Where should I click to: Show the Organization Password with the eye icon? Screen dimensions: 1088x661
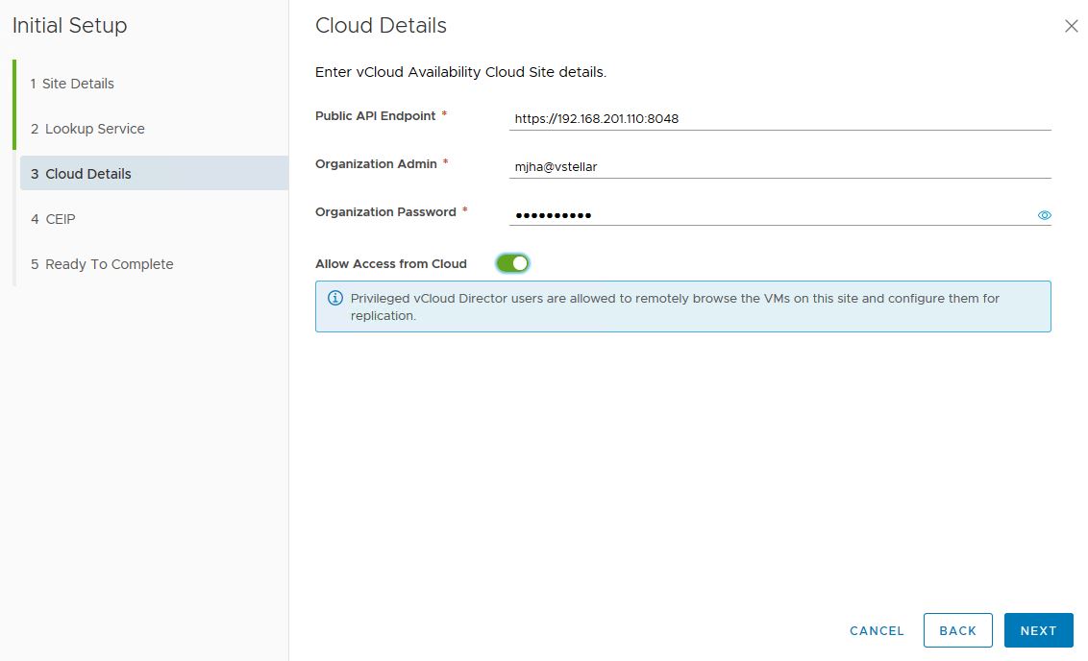1044,215
